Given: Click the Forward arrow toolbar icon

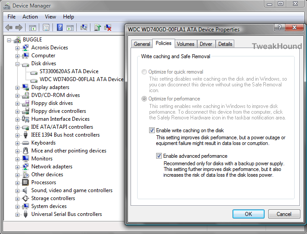Looking at the screenshot, I should [19, 28].
